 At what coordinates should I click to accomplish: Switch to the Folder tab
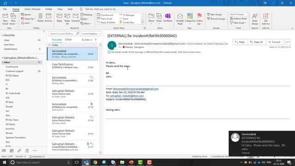49,9
